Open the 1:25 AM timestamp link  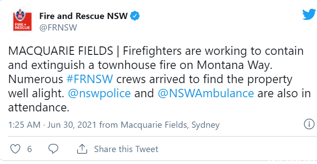point(24,125)
